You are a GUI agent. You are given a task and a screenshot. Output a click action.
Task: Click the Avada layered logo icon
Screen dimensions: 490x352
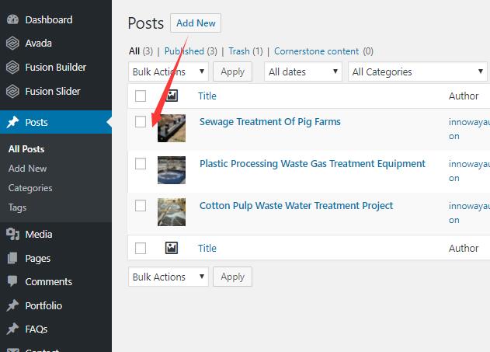tap(12, 44)
